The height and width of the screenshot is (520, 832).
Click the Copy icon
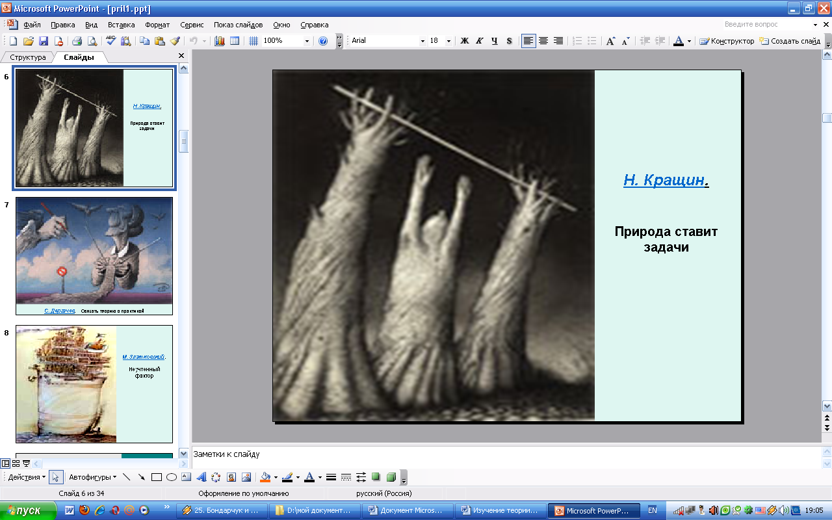pos(145,41)
